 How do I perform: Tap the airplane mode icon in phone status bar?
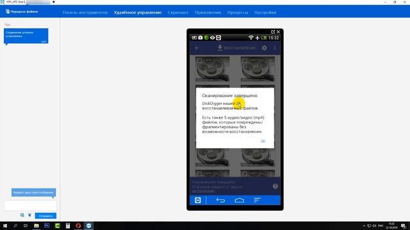tap(258, 38)
